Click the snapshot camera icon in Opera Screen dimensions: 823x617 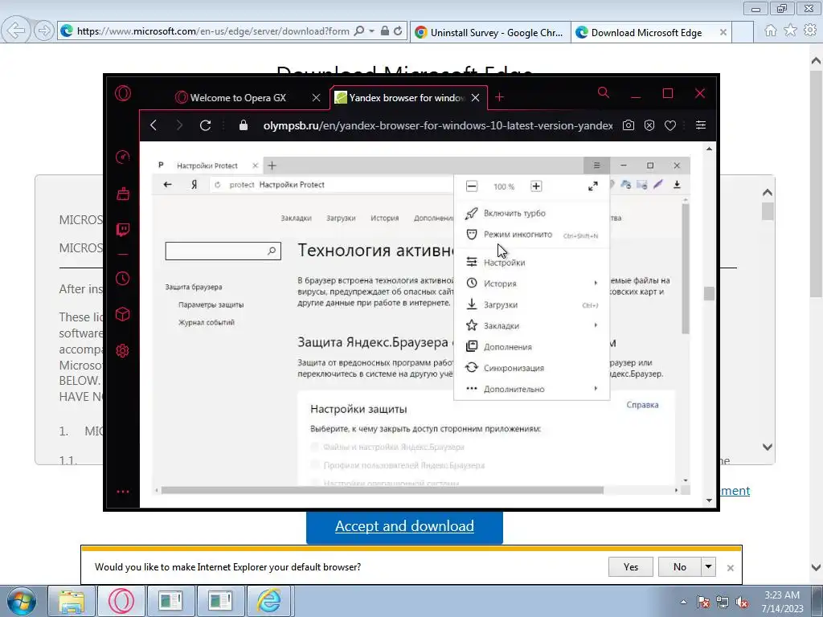tap(629, 125)
